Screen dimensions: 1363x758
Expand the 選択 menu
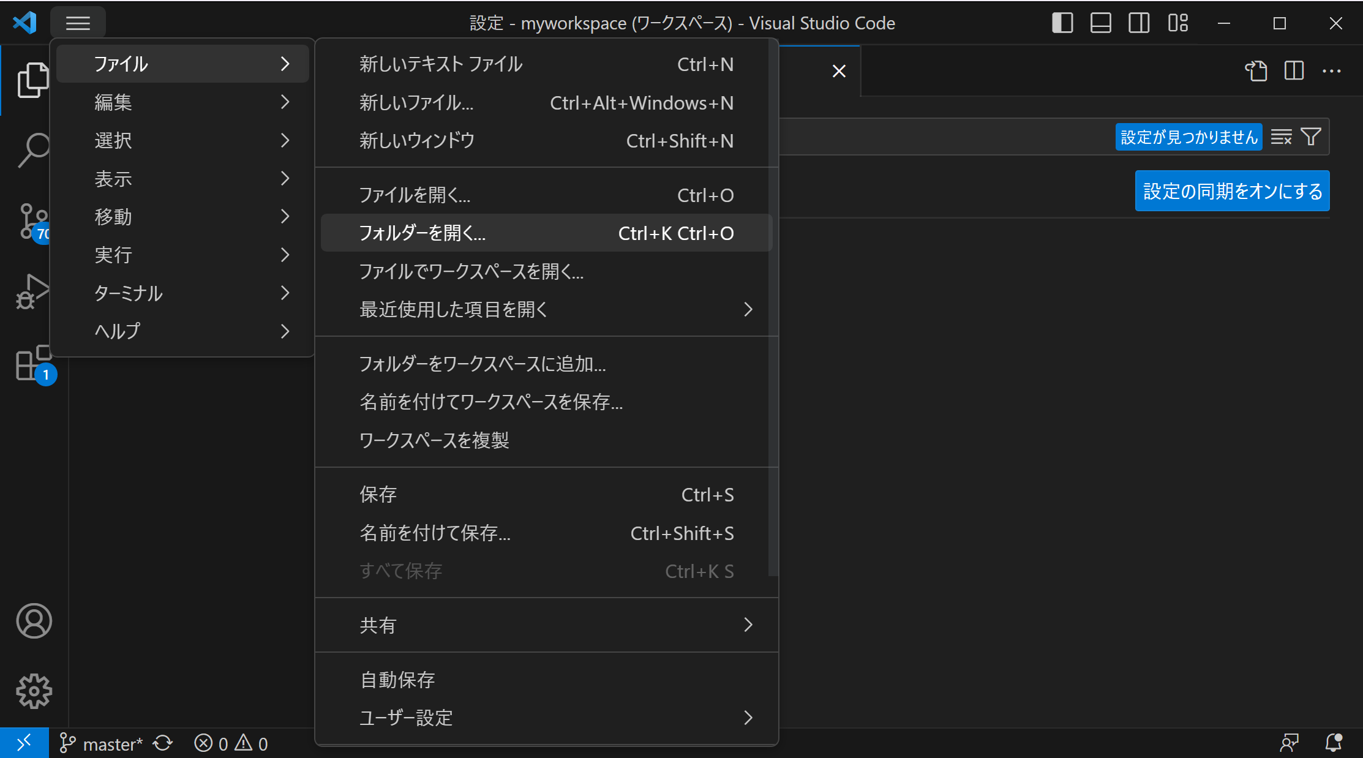pos(182,140)
